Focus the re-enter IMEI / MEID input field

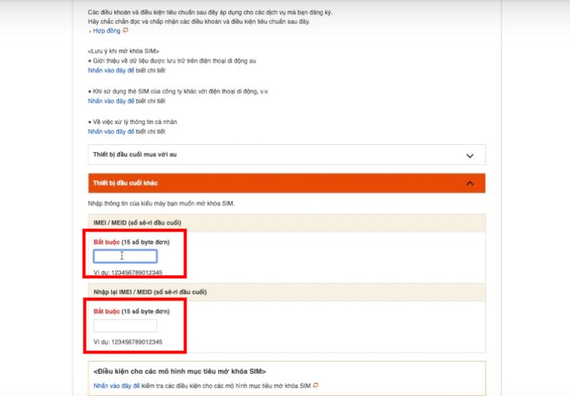pos(125,325)
